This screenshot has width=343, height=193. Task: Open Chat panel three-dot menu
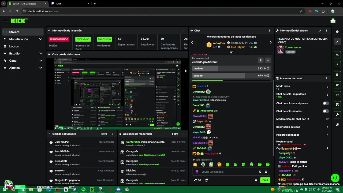[269, 31]
